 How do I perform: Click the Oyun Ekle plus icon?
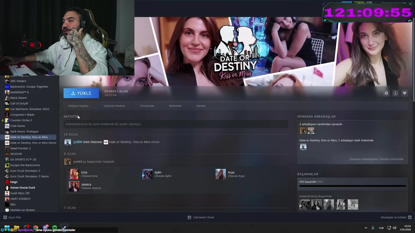[5, 217]
